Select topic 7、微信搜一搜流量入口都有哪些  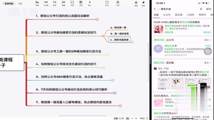(x=74, y=102)
